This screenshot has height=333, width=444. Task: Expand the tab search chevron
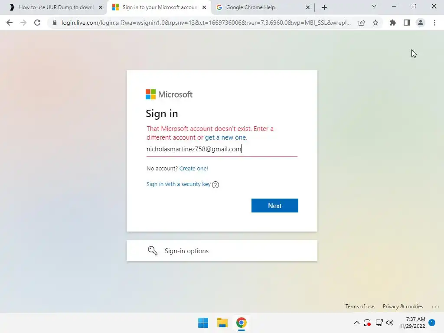[374, 6]
